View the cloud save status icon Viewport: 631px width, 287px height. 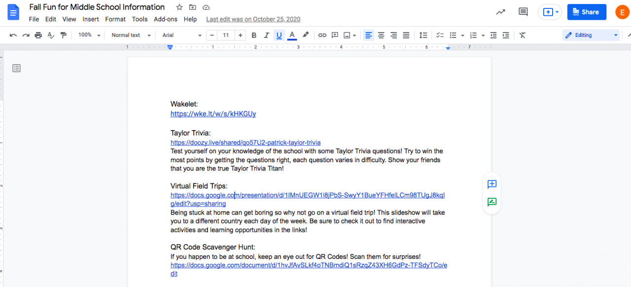(x=206, y=7)
